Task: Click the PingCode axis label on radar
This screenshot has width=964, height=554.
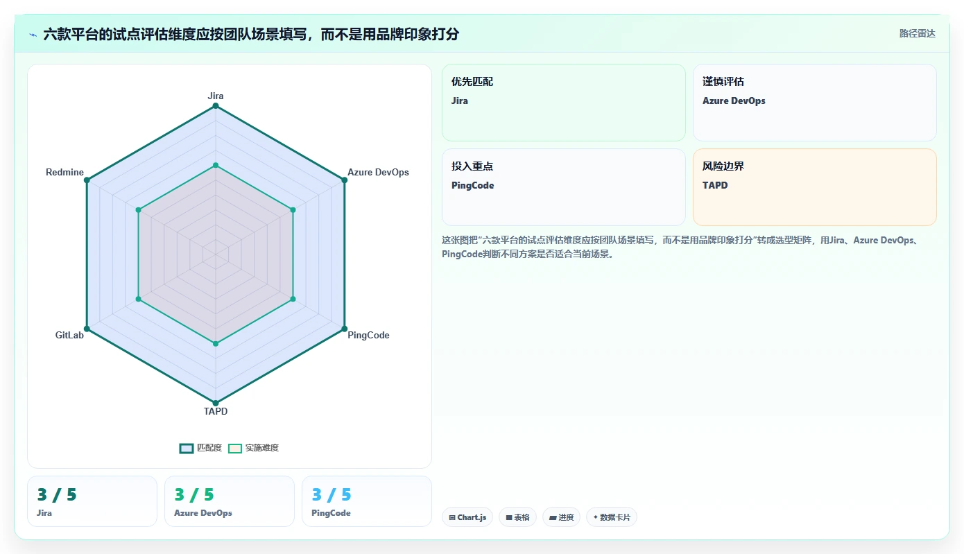Action: click(x=368, y=335)
